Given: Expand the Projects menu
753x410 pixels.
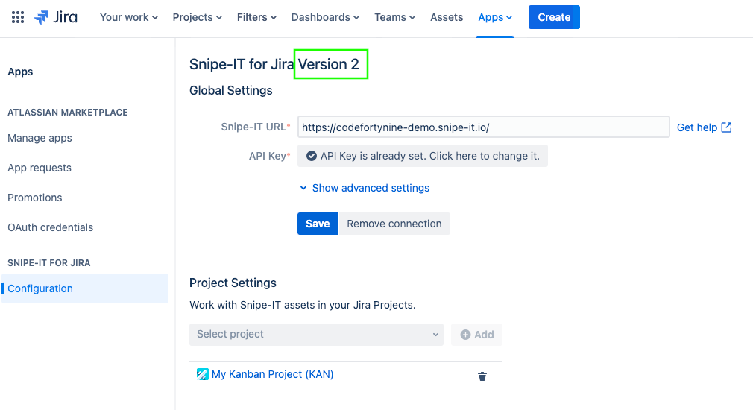Looking at the screenshot, I should (x=198, y=17).
